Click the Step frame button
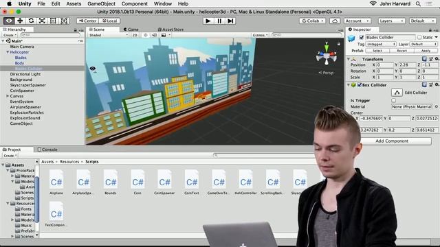Screen dimensions: 440x247 point(230,21)
